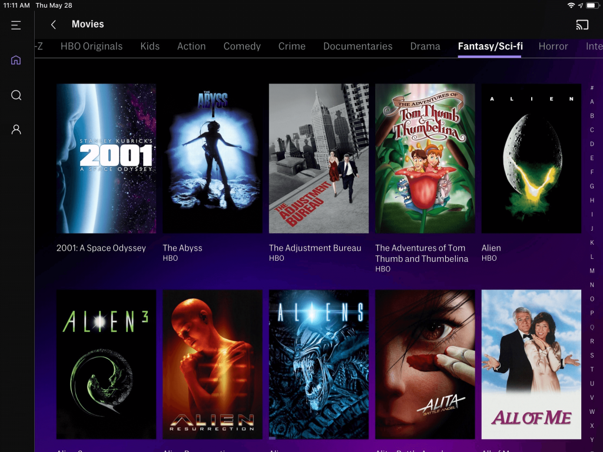The width and height of the screenshot is (603, 452).
Task: Jump to letter V in index
Action: point(592,398)
